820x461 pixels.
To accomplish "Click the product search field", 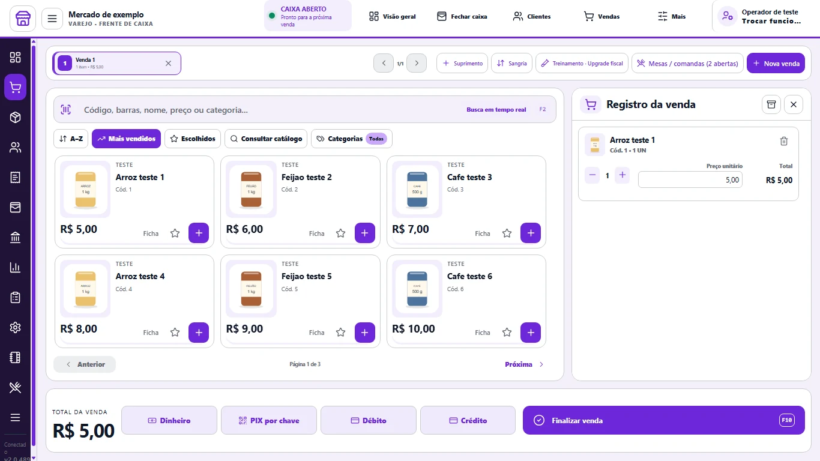I will tap(305, 109).
